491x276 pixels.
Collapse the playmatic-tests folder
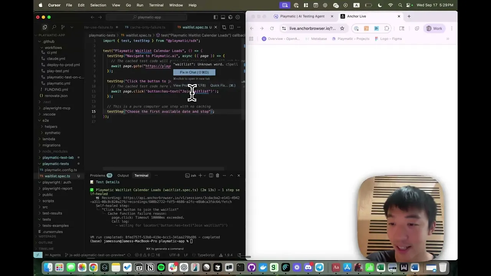(x=56, y=164)
